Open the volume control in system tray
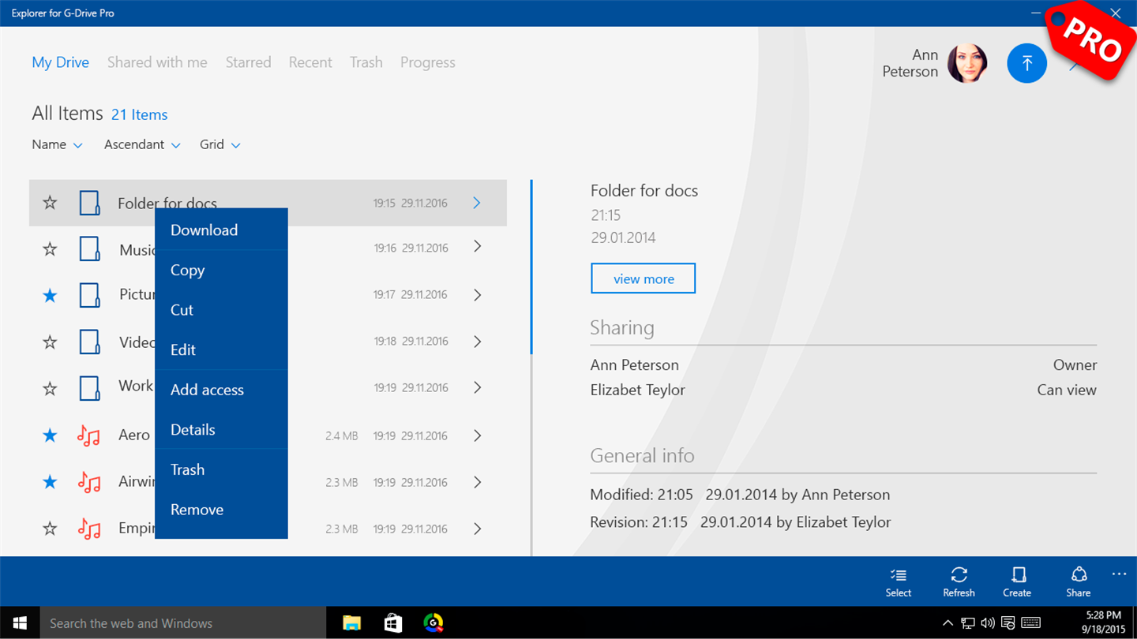The width and height of the screenshot is (1137, 639). tap(988, 623)
